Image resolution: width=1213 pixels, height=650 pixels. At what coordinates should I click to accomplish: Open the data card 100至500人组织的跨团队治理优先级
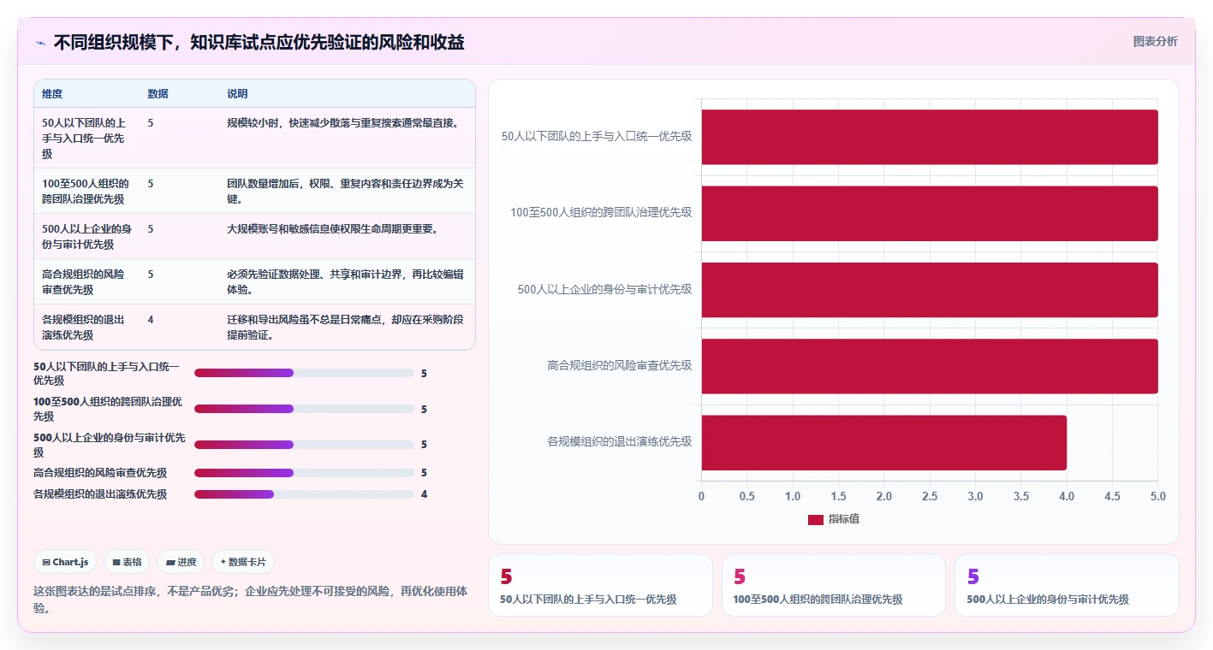pos(834,585)
